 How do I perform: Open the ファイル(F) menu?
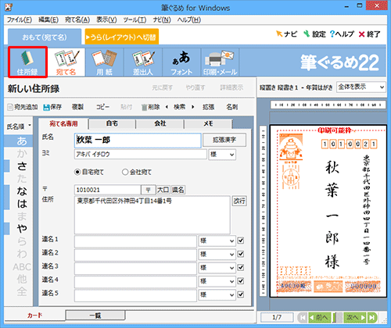point(20,20)
